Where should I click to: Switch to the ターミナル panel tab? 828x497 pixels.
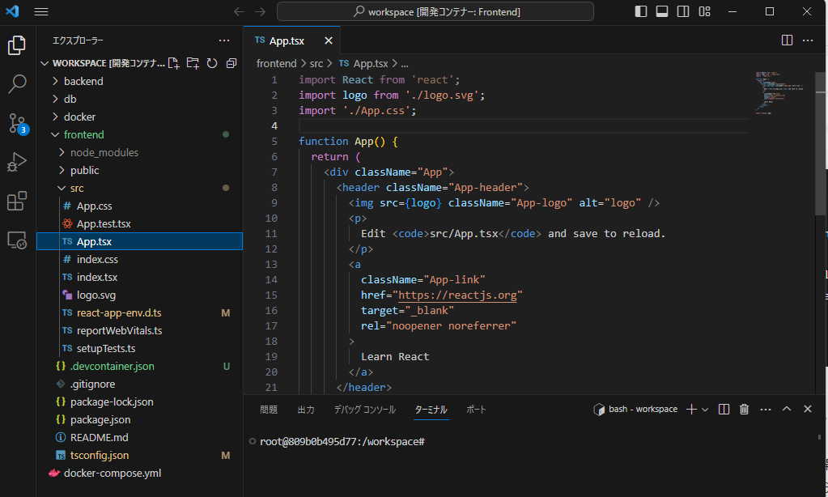pyautogui.click(x=431, y=410)
